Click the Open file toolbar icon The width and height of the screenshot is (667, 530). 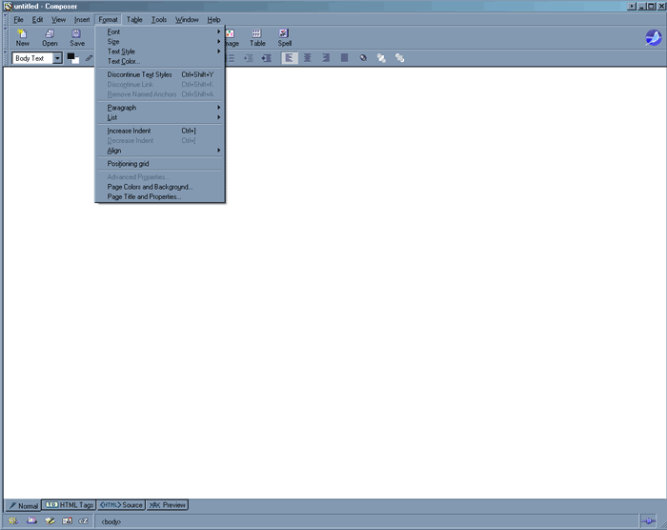(x=50, y=36)
